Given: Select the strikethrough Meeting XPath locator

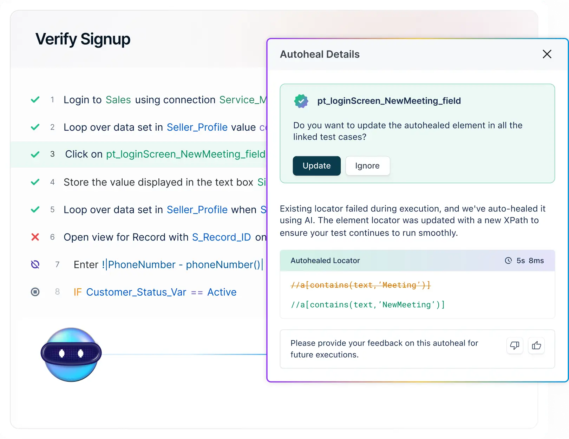Looking at the screenshot, I should (x=360, y=285).
